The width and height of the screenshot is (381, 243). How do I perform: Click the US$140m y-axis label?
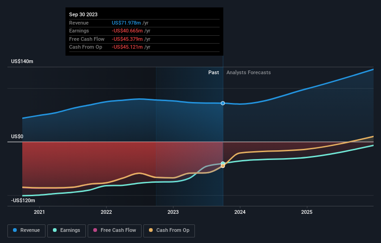22,61
